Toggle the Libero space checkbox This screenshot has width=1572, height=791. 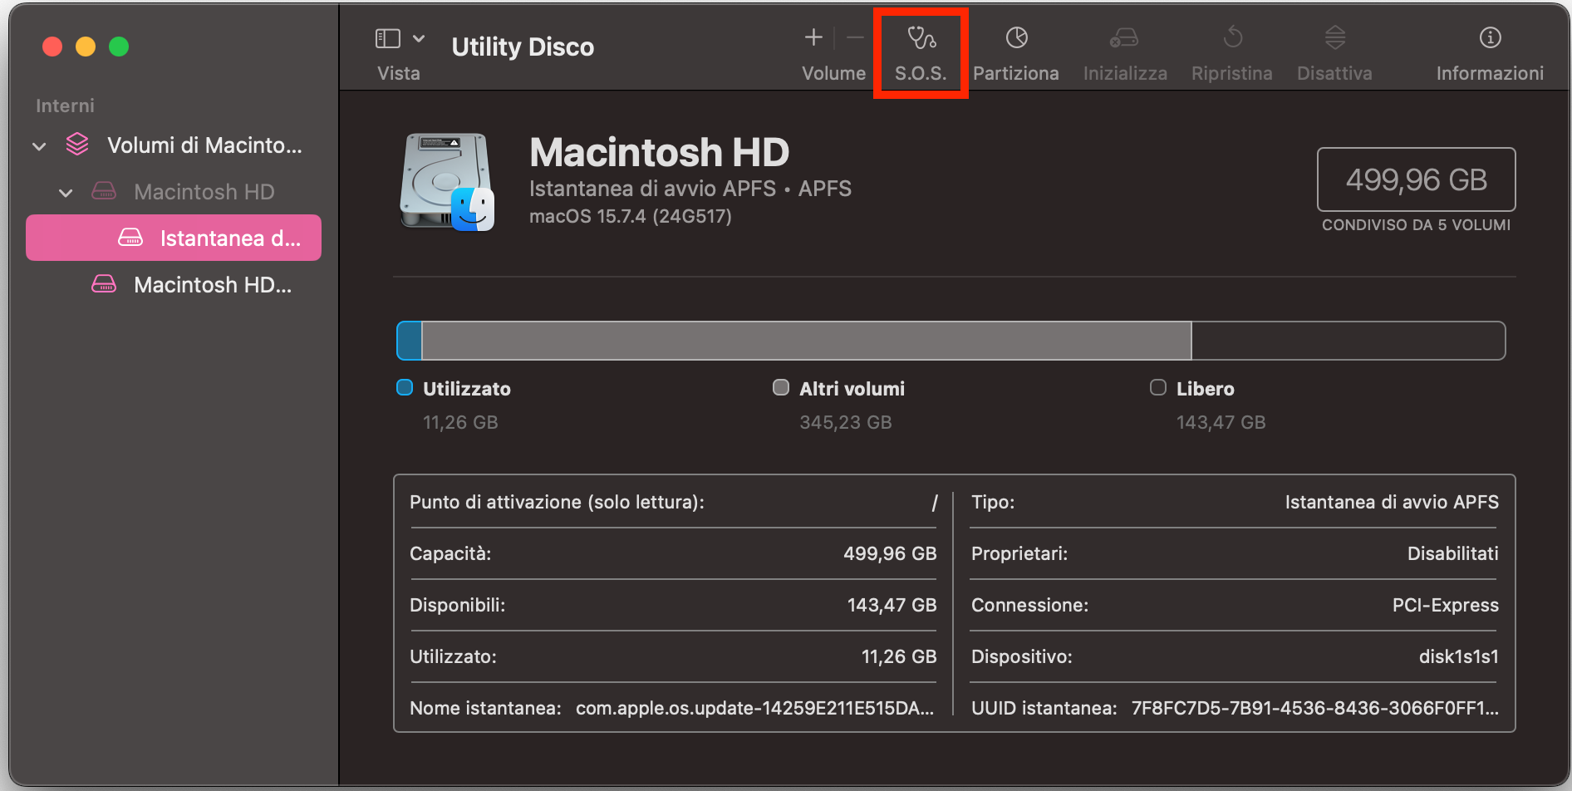(1157, 387)
